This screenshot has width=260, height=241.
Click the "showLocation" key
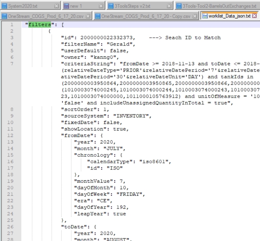coord(84,129)
